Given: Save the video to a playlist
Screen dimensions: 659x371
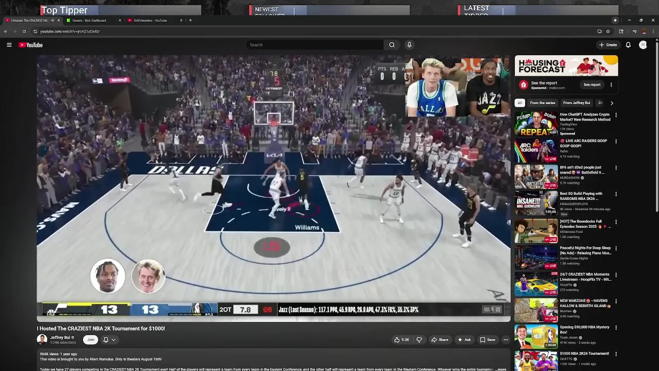Looking at the screenshot, I should point(488,340).
